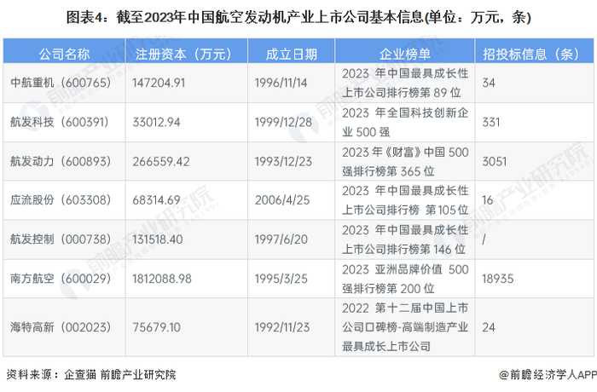
Task: Select the chart title 图表4
Action: point(298,18)
